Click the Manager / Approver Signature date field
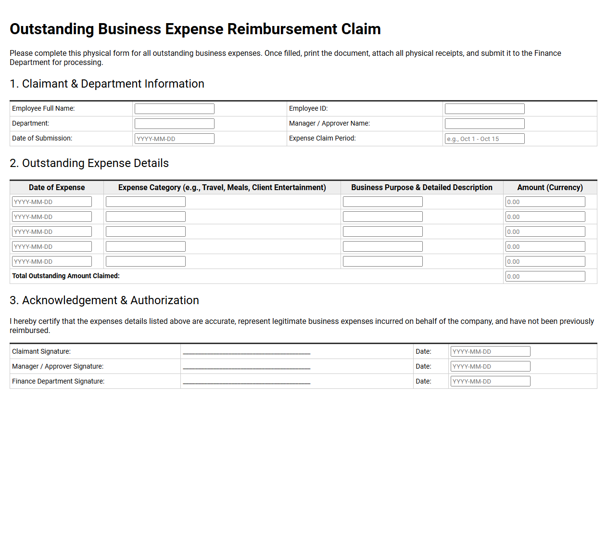The width and height of the screenshot is (607, 539). 491,366
